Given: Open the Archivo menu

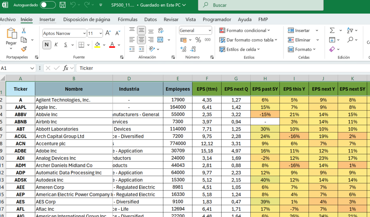Looking at the screenshot, I should pyautogui.click(x=8, y=19).
